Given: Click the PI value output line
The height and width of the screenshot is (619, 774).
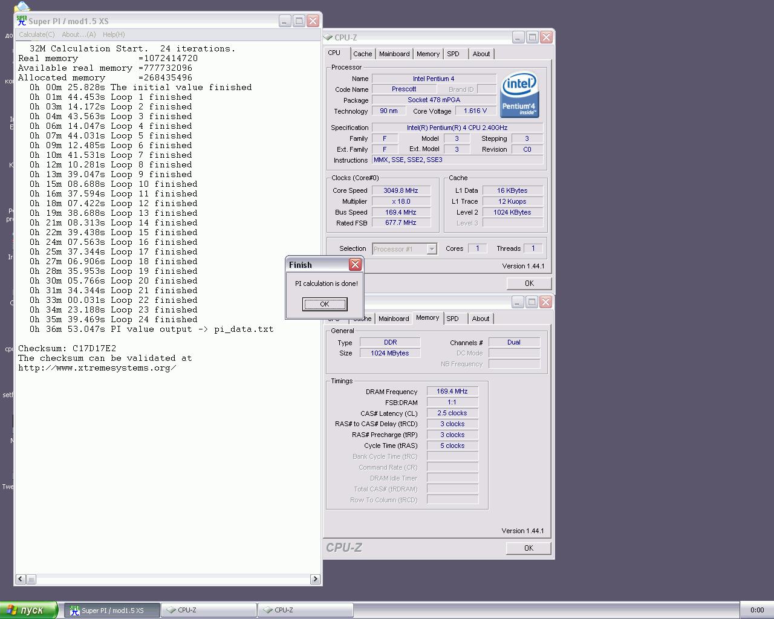Looking at the screenshot, I should tap(152, 329).
